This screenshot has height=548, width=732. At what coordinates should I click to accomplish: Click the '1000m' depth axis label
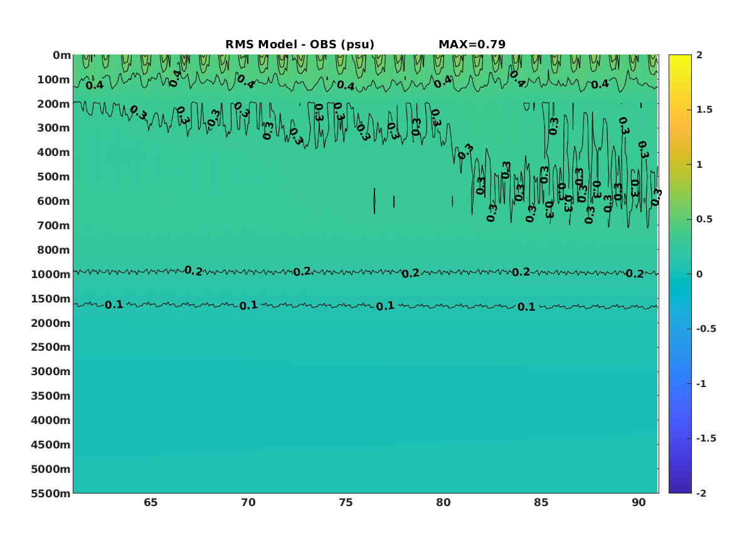click(51, 274)
